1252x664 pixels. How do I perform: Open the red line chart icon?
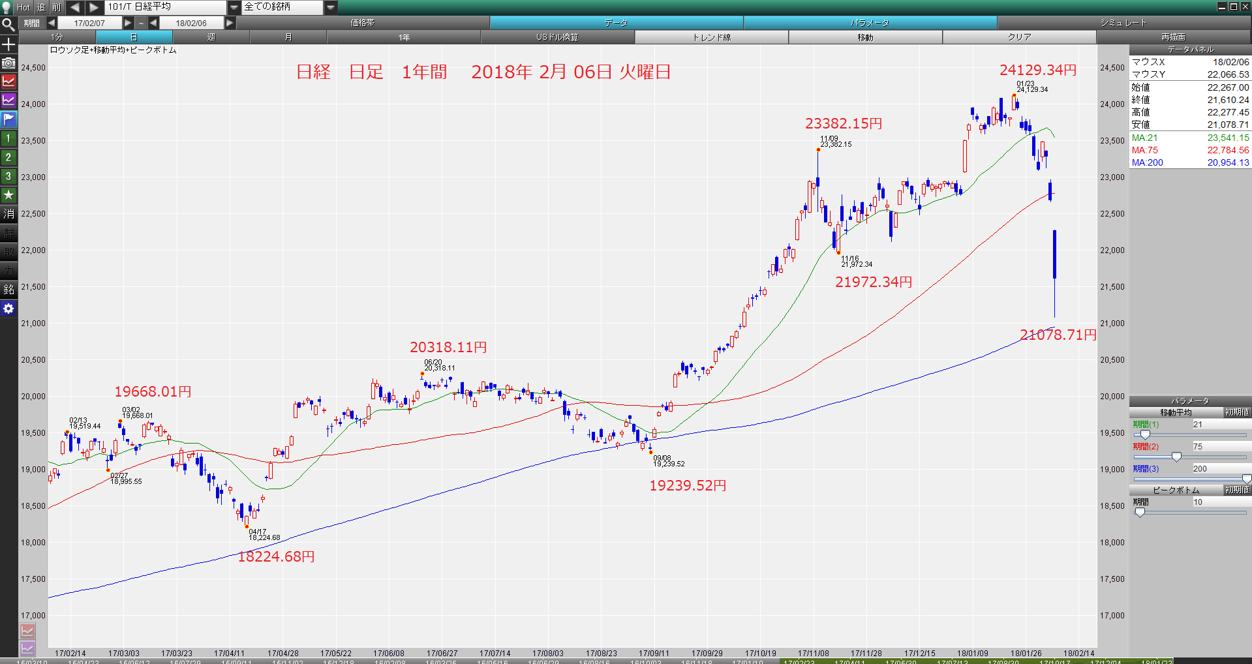pos(8,82)
